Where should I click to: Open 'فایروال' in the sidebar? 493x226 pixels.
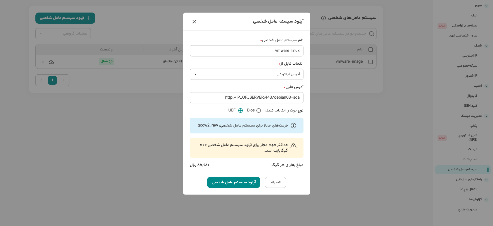coord(472,96)
